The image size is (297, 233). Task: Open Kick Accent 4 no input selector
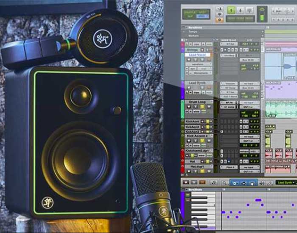(x=249, y=136)
